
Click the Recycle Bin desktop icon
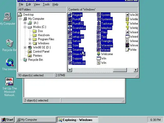pyautogui.click(x=9, y=43)
